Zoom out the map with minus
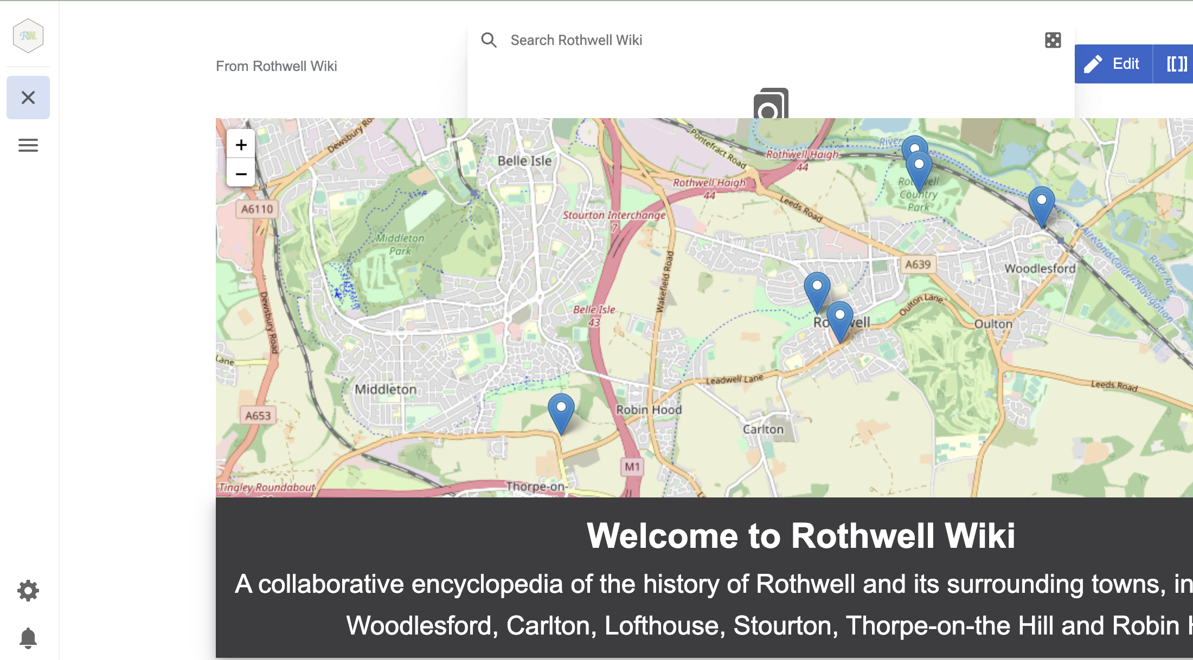The height and width of the screenshot is (660, 1193). pos(241,173)
